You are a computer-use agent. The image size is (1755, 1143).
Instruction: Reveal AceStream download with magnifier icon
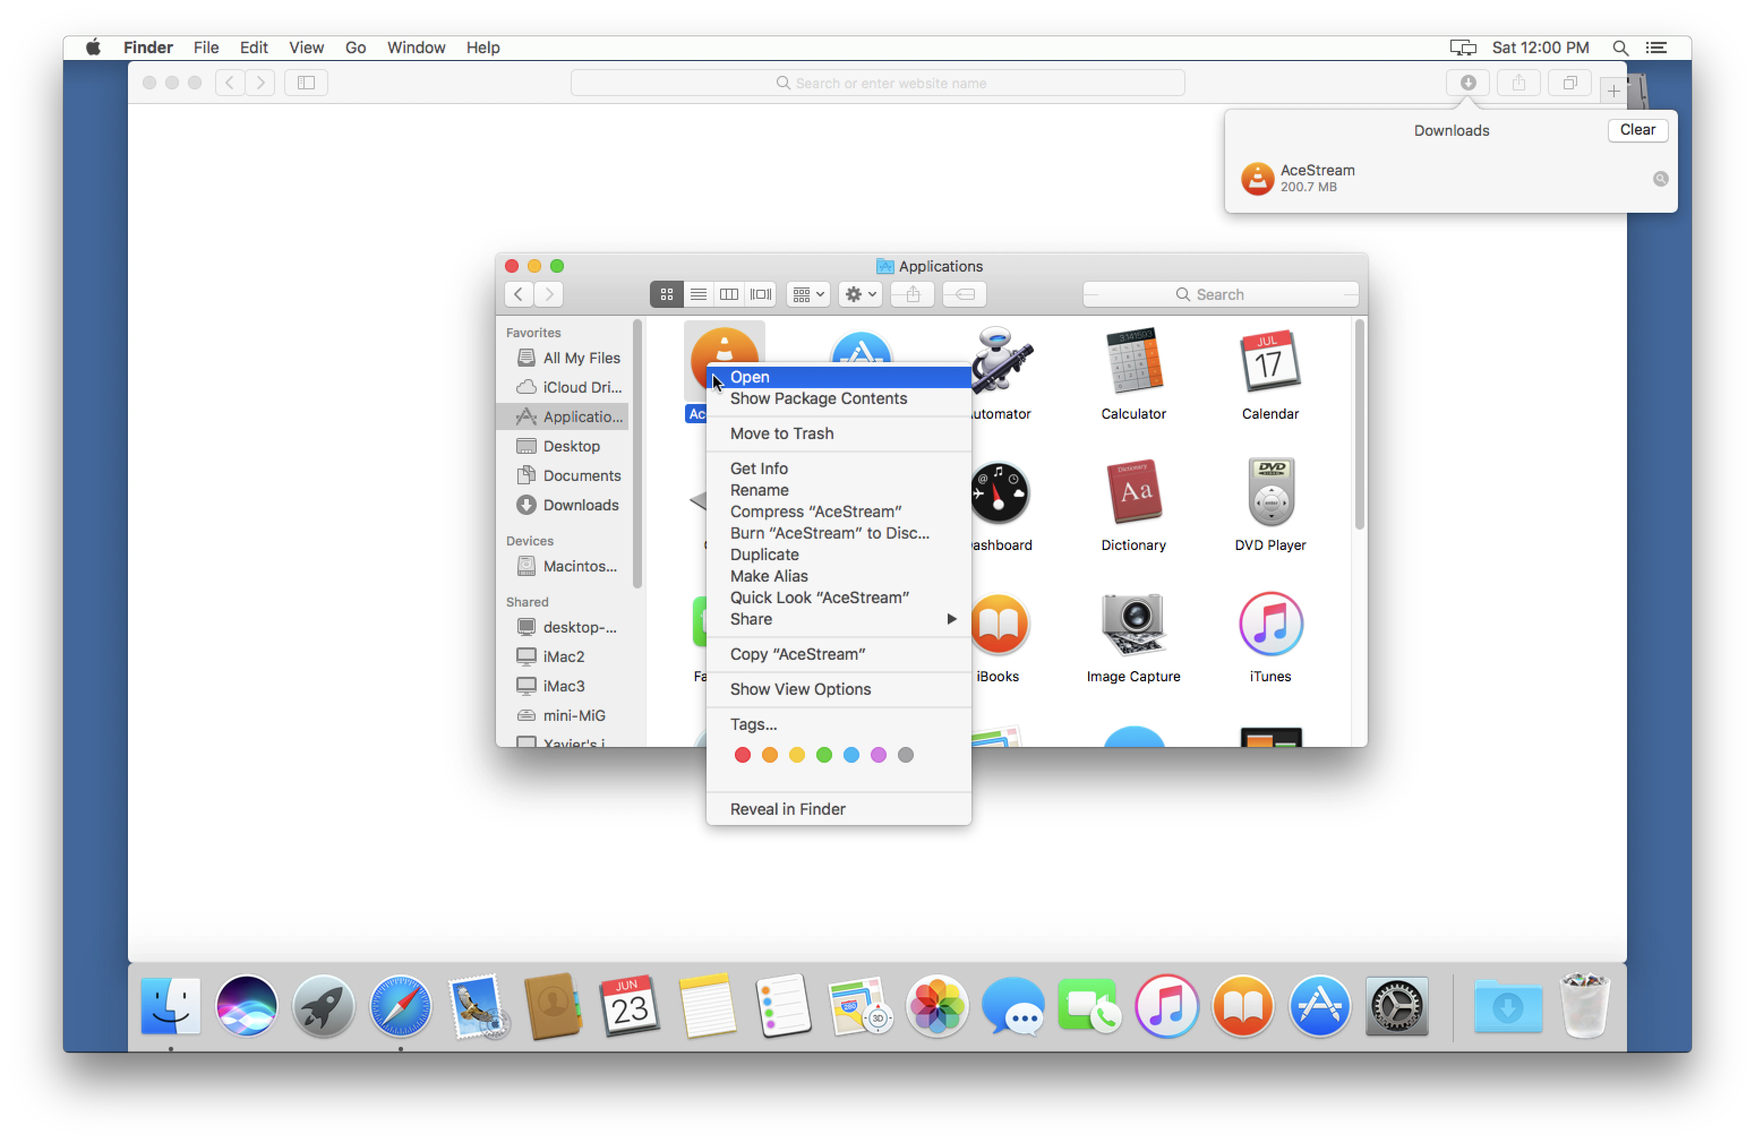pos(1660,178)
